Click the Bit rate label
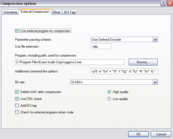 [20, 82]
